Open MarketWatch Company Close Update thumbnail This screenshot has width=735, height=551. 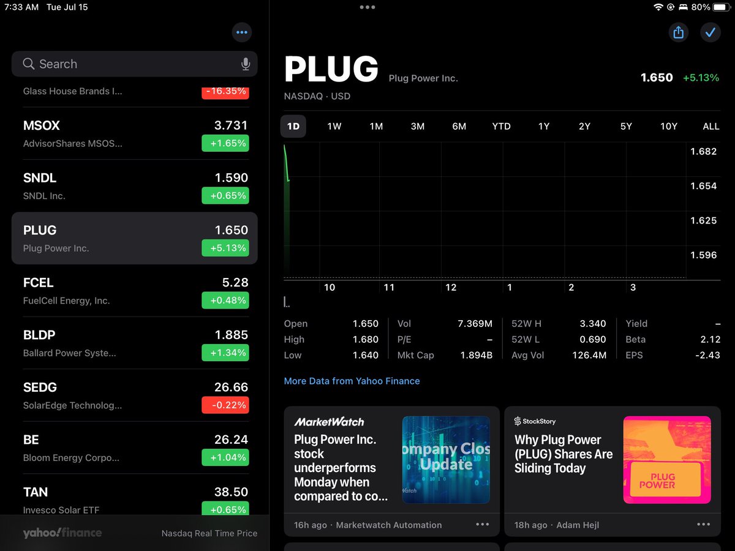446,460
